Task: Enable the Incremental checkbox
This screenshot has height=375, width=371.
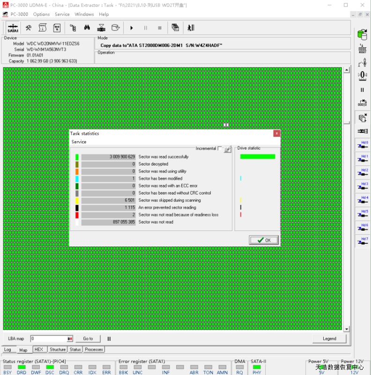Action: 220,149
